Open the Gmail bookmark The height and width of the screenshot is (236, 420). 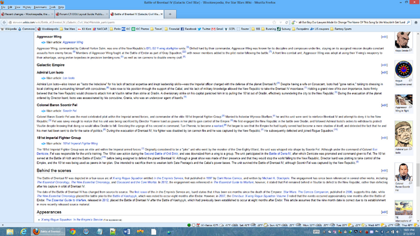point(217,29)
